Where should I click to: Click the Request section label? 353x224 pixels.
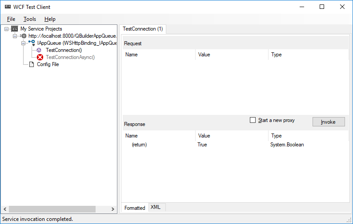click(132, 43)
